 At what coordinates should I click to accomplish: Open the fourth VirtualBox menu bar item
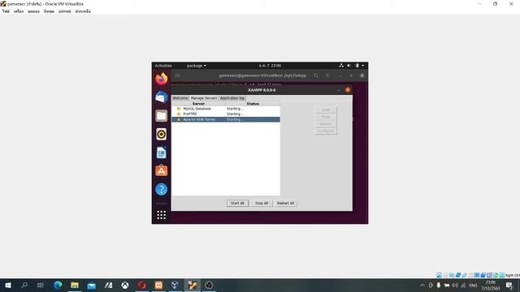pyautogui.click(x=49, y=11)
